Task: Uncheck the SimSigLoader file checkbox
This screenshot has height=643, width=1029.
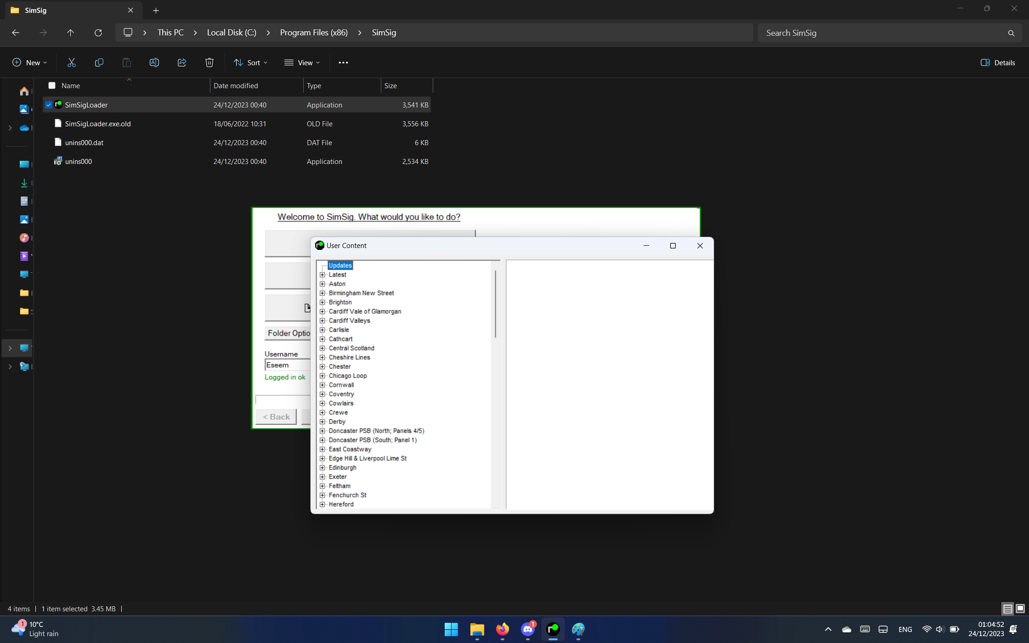Action: tap(49, 105)
